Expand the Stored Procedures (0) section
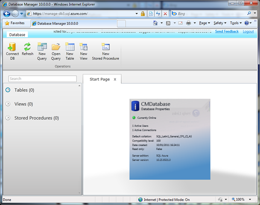The width and height of the screenshot is (260, 205). [x=8, y=118]
